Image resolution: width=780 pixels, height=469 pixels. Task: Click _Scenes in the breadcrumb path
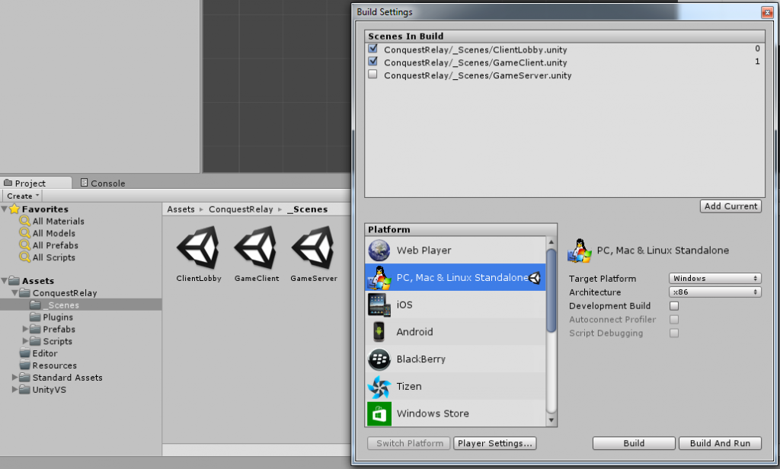point(307,209)
